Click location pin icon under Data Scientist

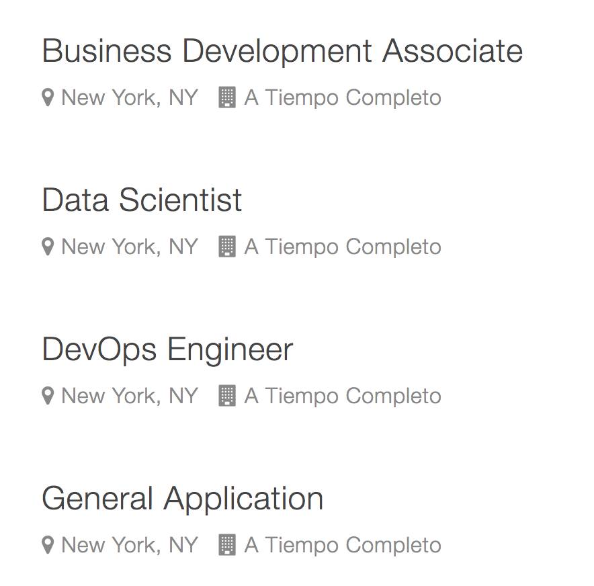point(48,247)
